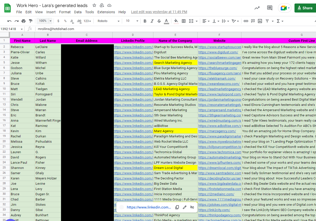
Task: Expand the merge cells type arrow
Action: [x=197, y=21]
